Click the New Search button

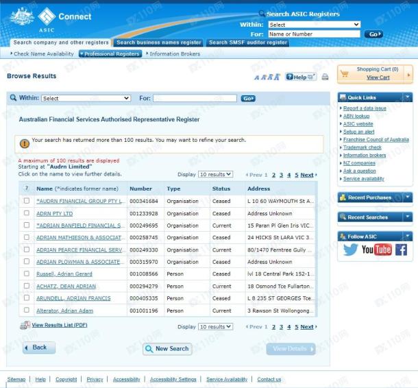[167, 349]
